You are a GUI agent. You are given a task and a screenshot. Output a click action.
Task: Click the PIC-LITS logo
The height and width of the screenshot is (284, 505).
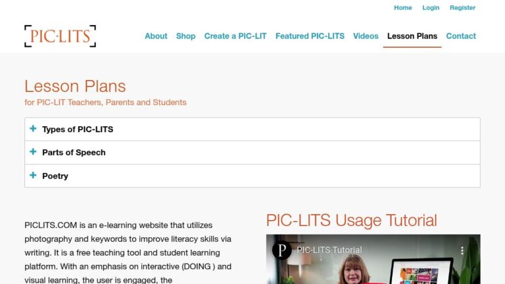pyautogui.click(x=60, y=36)
